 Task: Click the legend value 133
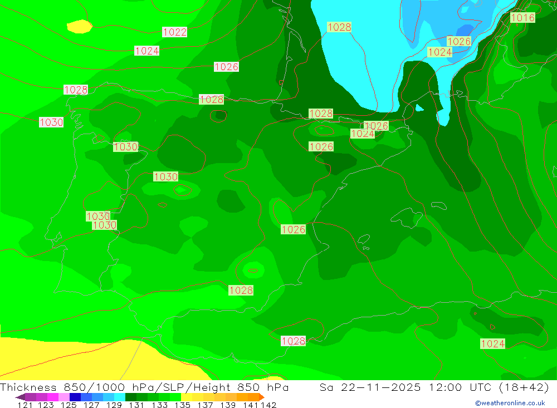(x=159, y=405)
